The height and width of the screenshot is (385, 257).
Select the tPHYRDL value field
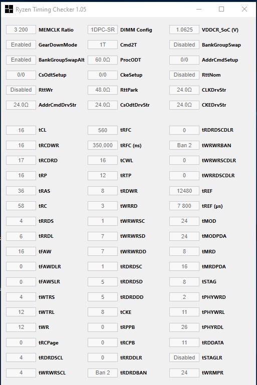point(184,327)
